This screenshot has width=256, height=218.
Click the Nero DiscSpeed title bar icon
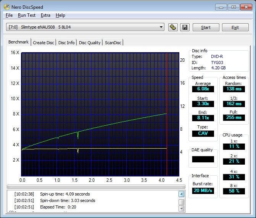click(6, 7)
